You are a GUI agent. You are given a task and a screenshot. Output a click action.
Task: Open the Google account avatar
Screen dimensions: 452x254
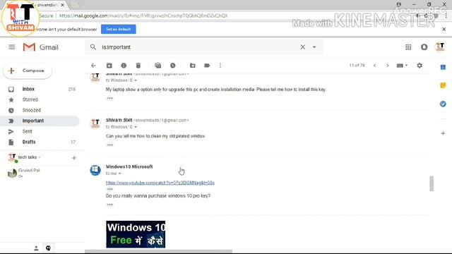click(x=440, y=47)
